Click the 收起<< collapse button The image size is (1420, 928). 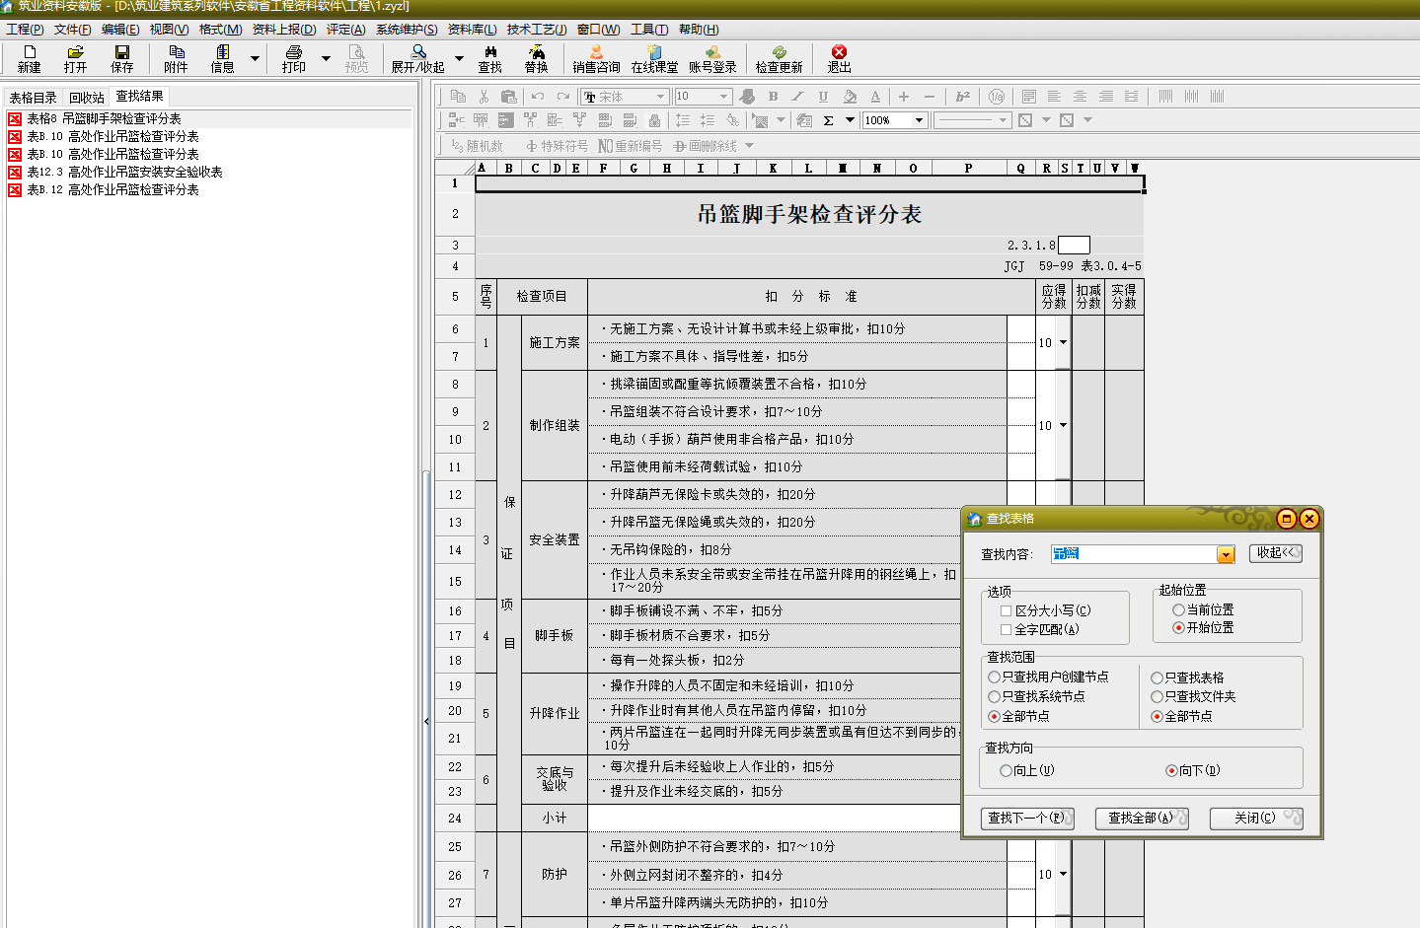pos(1275,553)
